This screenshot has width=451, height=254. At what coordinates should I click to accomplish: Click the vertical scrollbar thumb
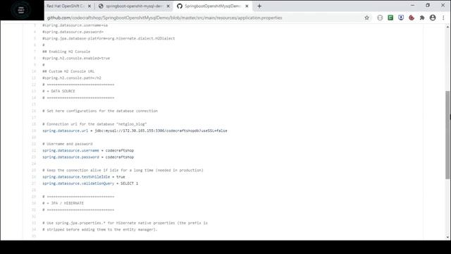(x=447, y=135)
